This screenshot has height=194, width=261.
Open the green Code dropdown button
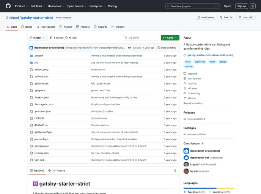pyautogui.click(x=170, y=38)
